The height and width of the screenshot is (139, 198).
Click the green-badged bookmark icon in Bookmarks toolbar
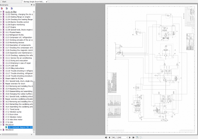coord(7,9)
